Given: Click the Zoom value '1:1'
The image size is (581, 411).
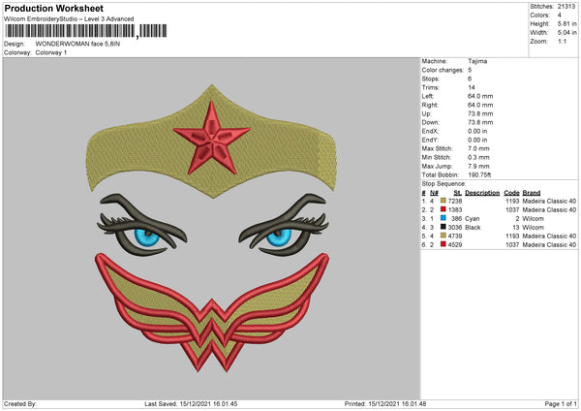Looking at the screenshot, I should click(x=562, y=41).
